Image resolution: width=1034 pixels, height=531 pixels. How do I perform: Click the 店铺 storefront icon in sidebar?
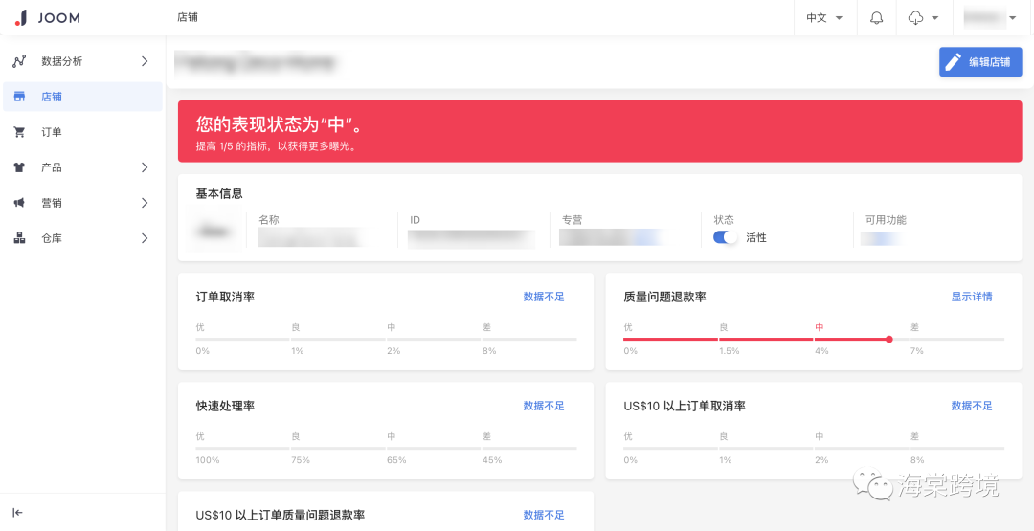point(19,97)
